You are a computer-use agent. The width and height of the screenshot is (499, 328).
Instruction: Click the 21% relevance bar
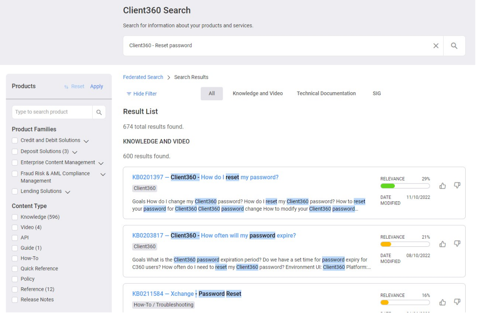click(x=405, y=244)
